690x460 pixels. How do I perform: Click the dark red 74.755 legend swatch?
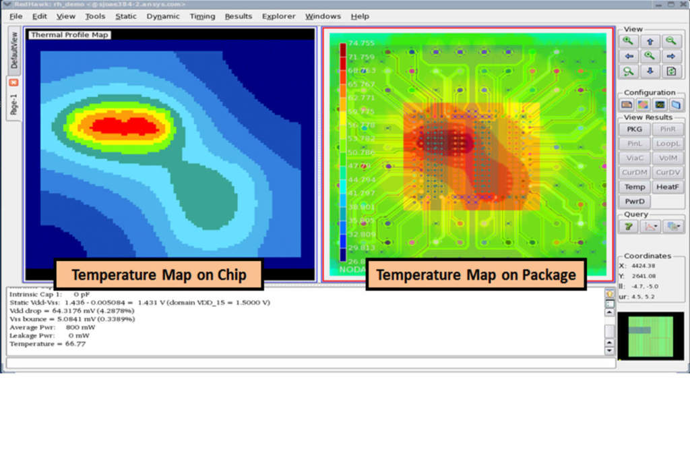tap(343, 49)
